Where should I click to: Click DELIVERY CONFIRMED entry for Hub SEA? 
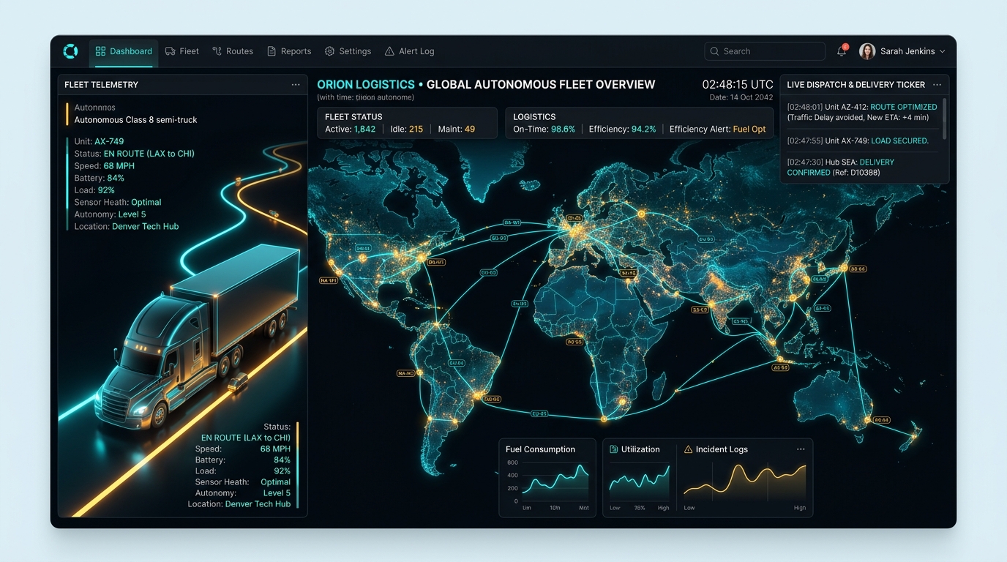tap(841, 168)
